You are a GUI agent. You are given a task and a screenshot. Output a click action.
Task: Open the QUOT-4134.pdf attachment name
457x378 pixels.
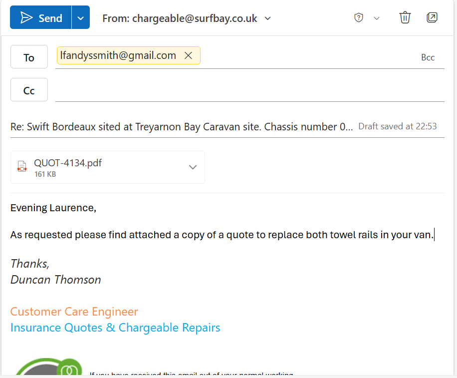click(x=68, y=163)
